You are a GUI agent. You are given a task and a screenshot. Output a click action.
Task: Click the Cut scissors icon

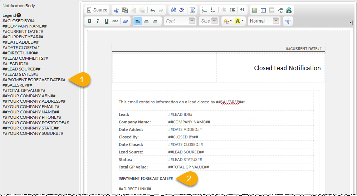coord(116,10)
